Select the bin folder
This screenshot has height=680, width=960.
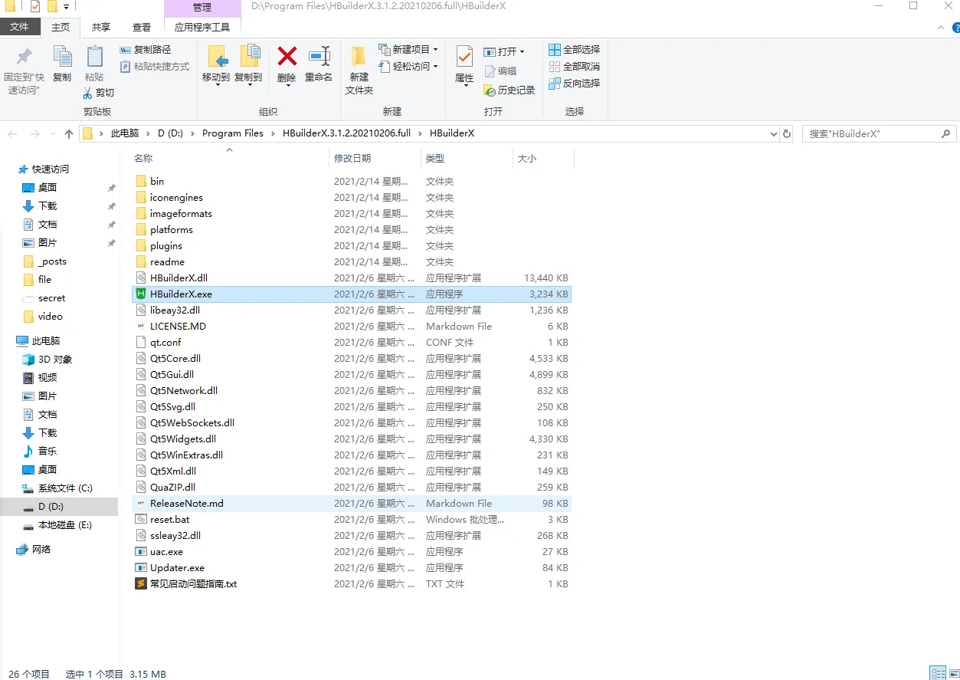point(351,182)
